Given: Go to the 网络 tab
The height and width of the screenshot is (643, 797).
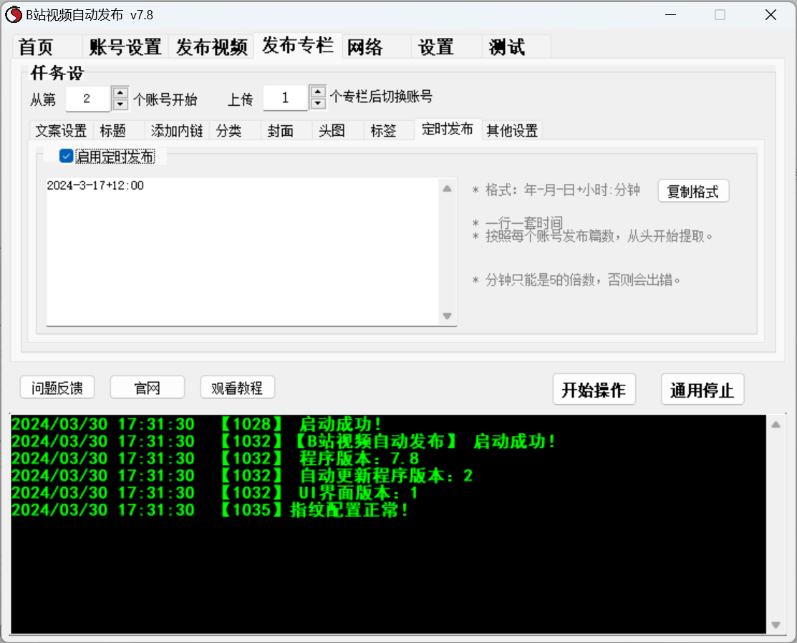Looking at the screenshot, I should click(x=376, y=47).
